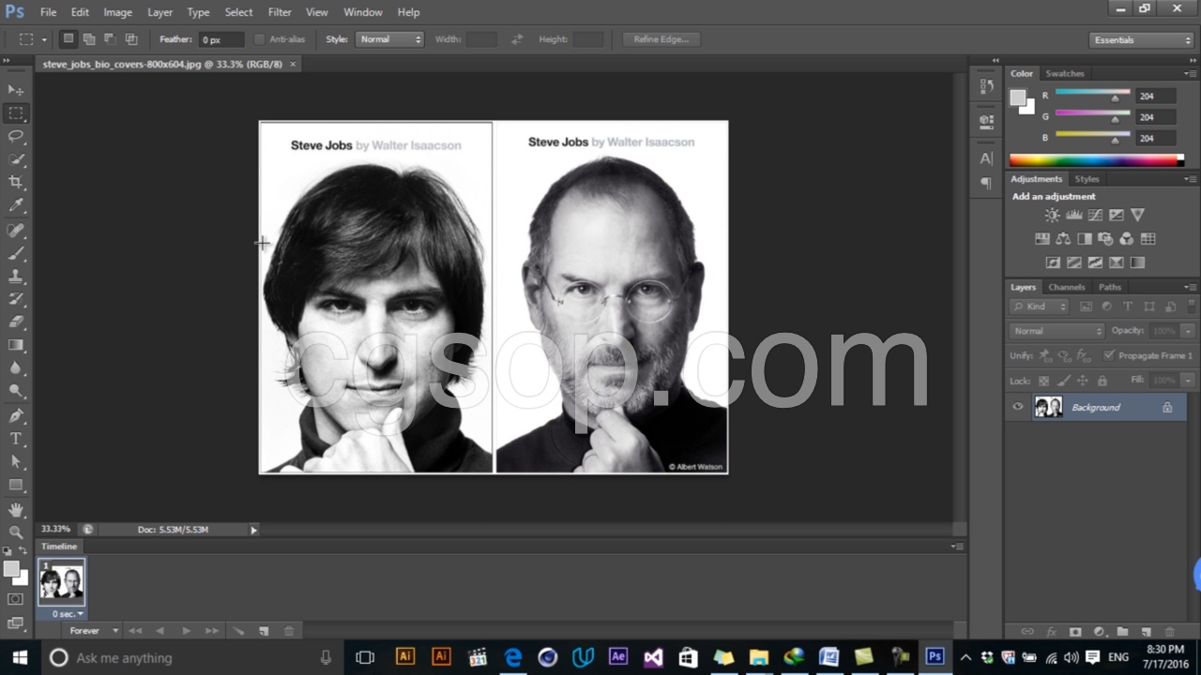Viewport: 1201px width, 675px height.
Task: Select the Zoom tool in the toolbox
Action: click(16, 532)
